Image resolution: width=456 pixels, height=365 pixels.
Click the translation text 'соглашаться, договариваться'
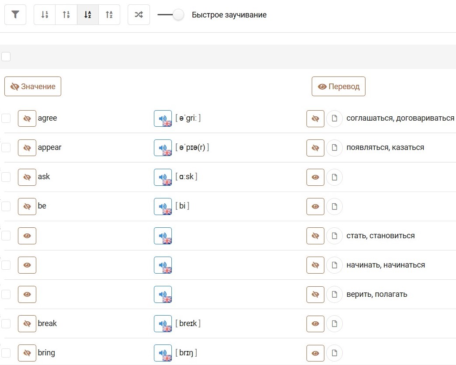(x=400, y=118)
